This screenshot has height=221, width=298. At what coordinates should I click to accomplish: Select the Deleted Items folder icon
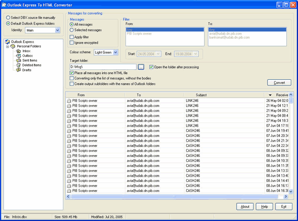tap(18, 65)
